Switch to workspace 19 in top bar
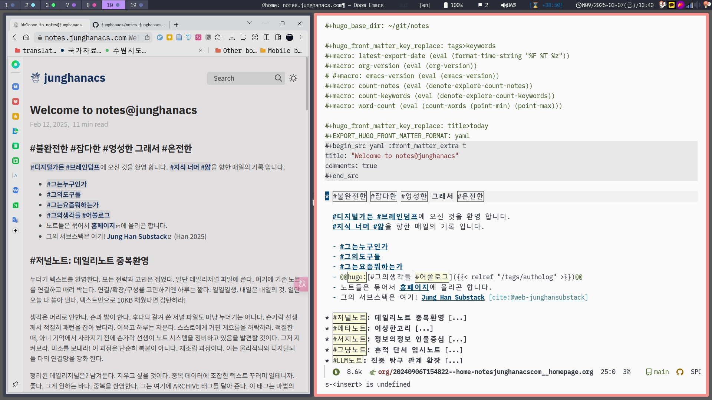The image size is (712, 400). click(x=136, y=5)
